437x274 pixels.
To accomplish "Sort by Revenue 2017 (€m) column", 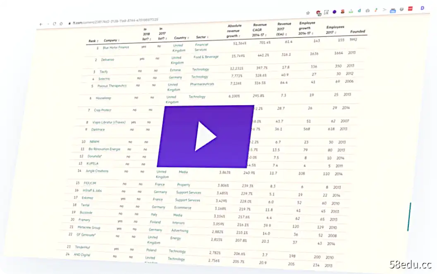I will point(284,29).
